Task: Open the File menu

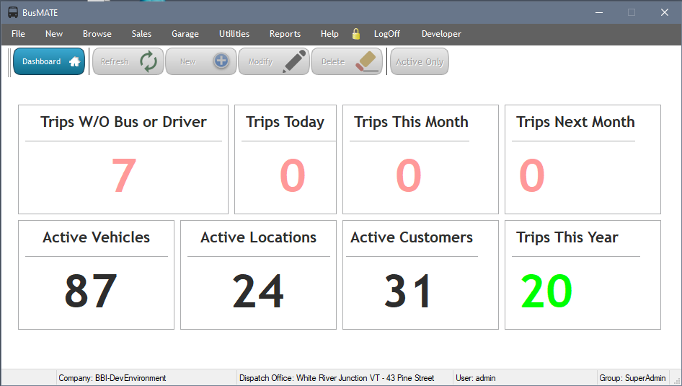Action: point(18,34)
